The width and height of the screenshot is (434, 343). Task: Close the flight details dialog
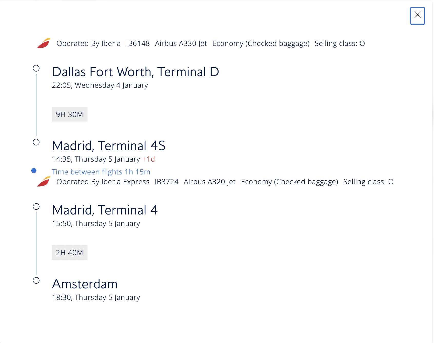tap(417, 16)
